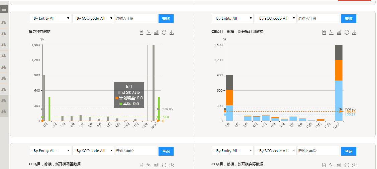Save CE项目 计划数据 chart as image
The height and width of the screenshot is (169, 377).
pyautogui.click(x=354, y=32)
